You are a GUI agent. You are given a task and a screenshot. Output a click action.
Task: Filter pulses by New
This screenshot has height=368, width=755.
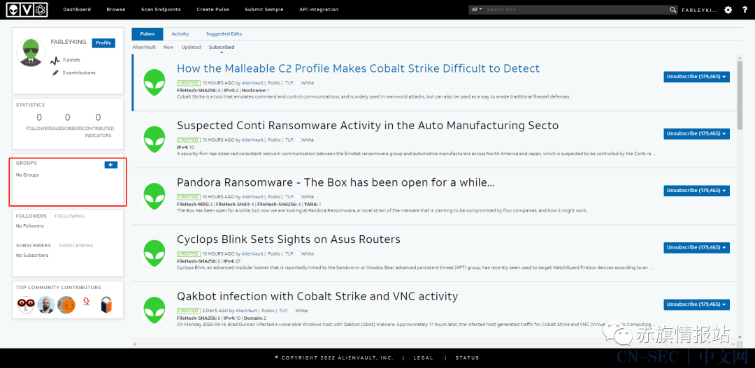pos(168,47)
